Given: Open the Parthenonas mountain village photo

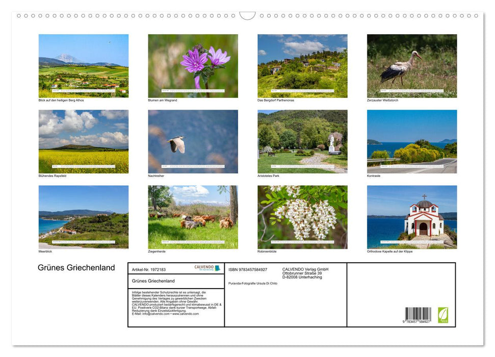Looking at the screenshot, I should (302, 66).
